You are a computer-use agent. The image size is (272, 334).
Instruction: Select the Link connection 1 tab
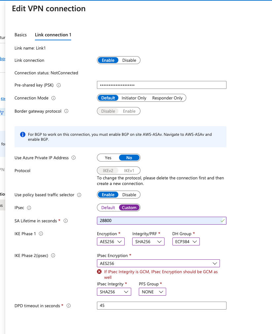[x=53, y=35]
